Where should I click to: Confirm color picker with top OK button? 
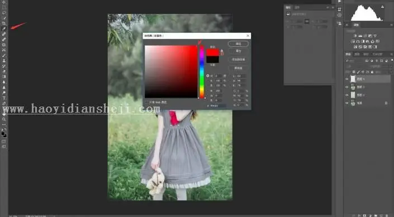[x=238, y=44]
